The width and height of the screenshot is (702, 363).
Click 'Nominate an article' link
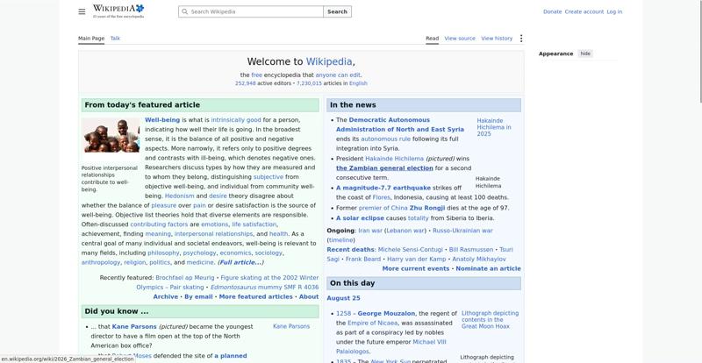tap(489, 269)
